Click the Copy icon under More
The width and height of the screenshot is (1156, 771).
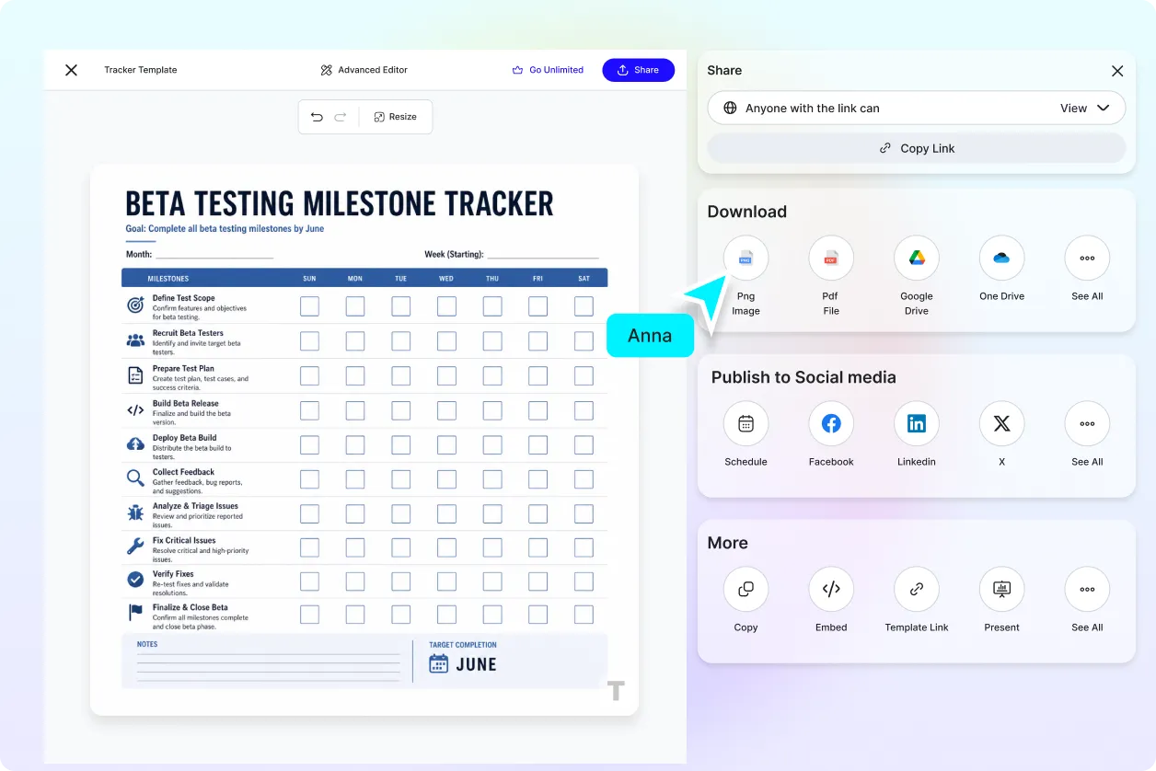coord(746,590)
